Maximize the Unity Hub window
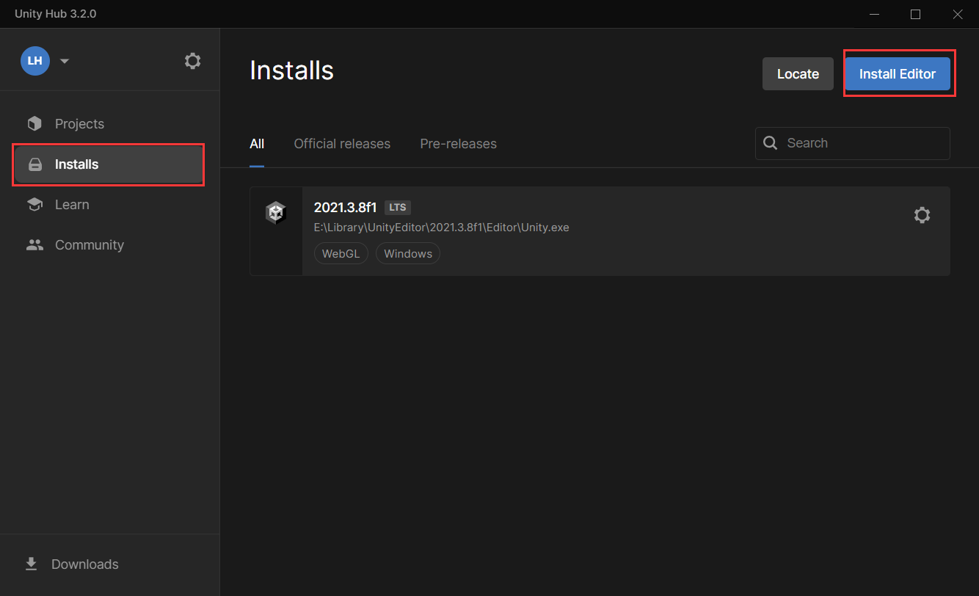979x596 pixels. coord(915,14)
